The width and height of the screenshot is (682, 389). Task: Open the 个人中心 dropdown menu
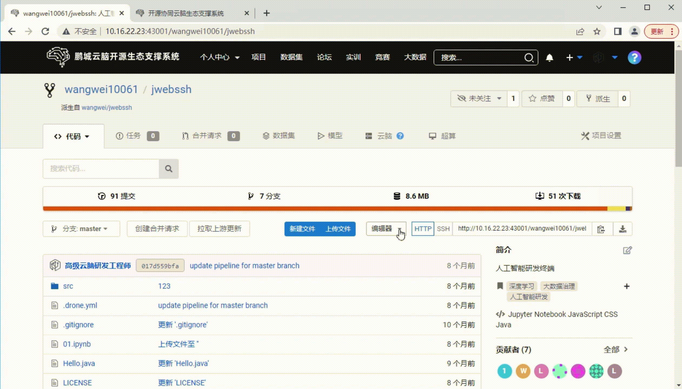coord(219,57)
